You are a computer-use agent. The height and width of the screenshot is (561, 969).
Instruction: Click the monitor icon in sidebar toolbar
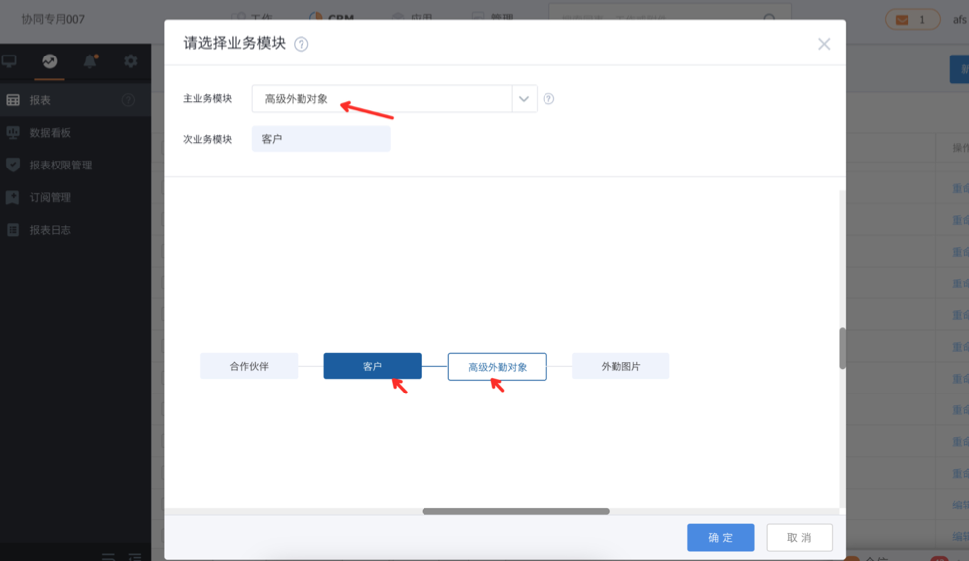[9, 61]
